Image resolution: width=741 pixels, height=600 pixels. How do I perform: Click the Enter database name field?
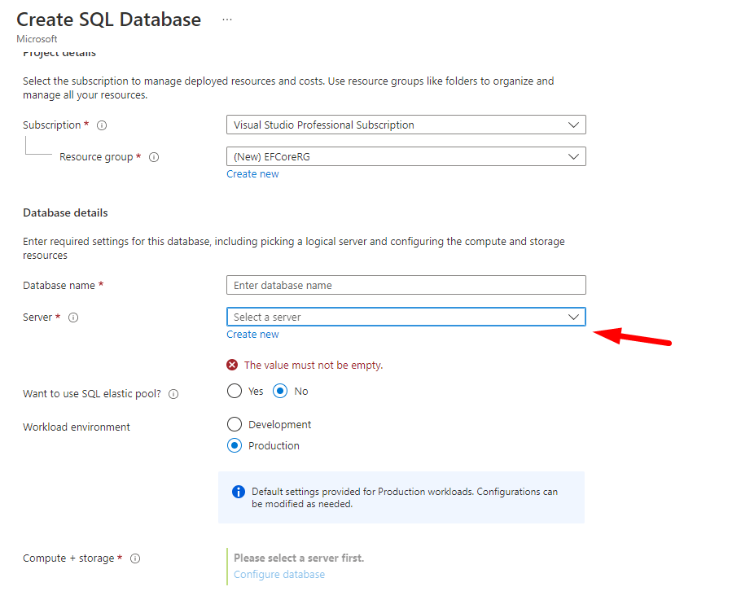406,285
